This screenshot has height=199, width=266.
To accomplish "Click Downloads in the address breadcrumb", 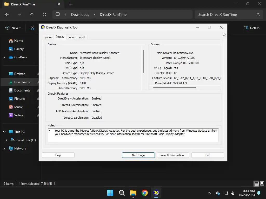I will click(80, 15).
